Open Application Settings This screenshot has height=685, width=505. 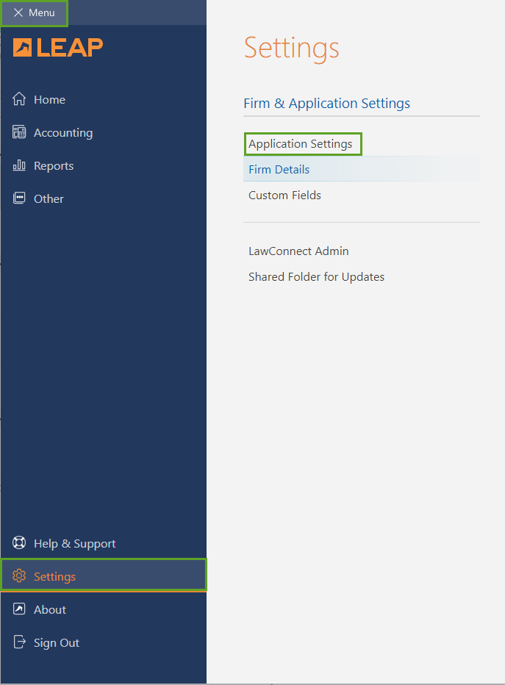301,143
